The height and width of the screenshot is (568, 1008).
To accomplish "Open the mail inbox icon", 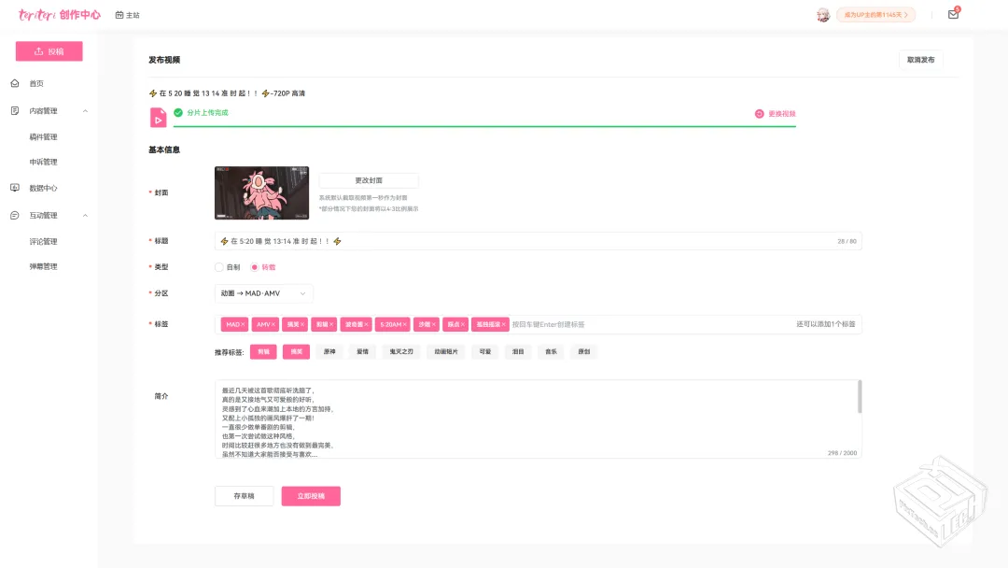I will point(953,15).
